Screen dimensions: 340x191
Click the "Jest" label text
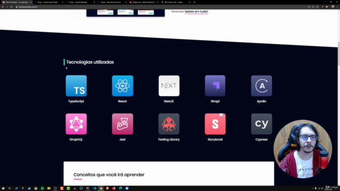pos(123,140)
